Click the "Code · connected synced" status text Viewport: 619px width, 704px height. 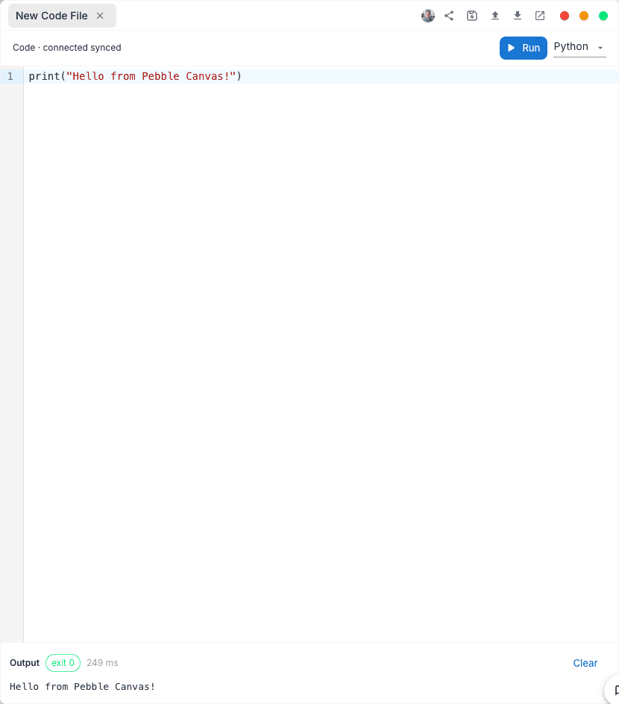click(x=67, y=48)
